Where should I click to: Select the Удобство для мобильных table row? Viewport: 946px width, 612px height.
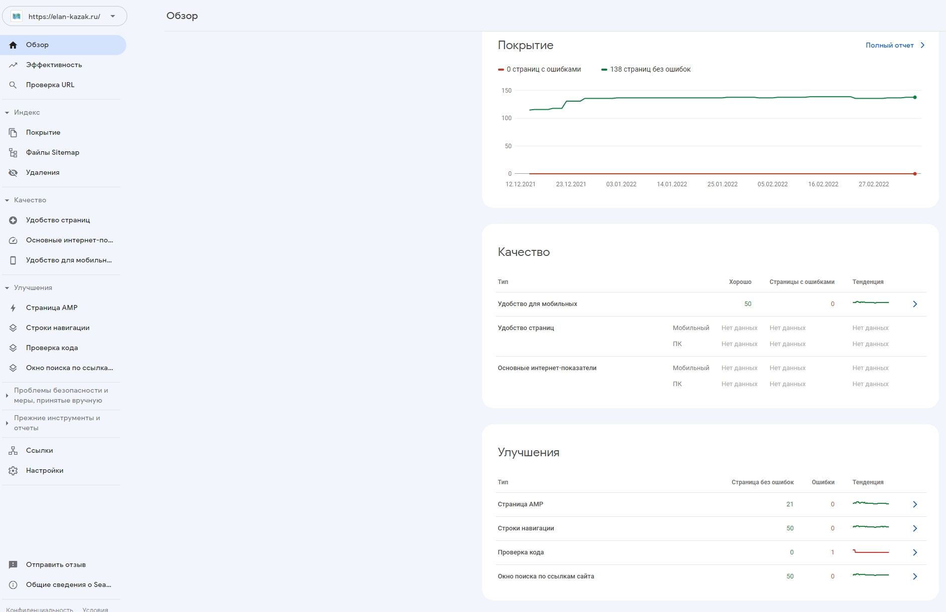tap(537, 304)
